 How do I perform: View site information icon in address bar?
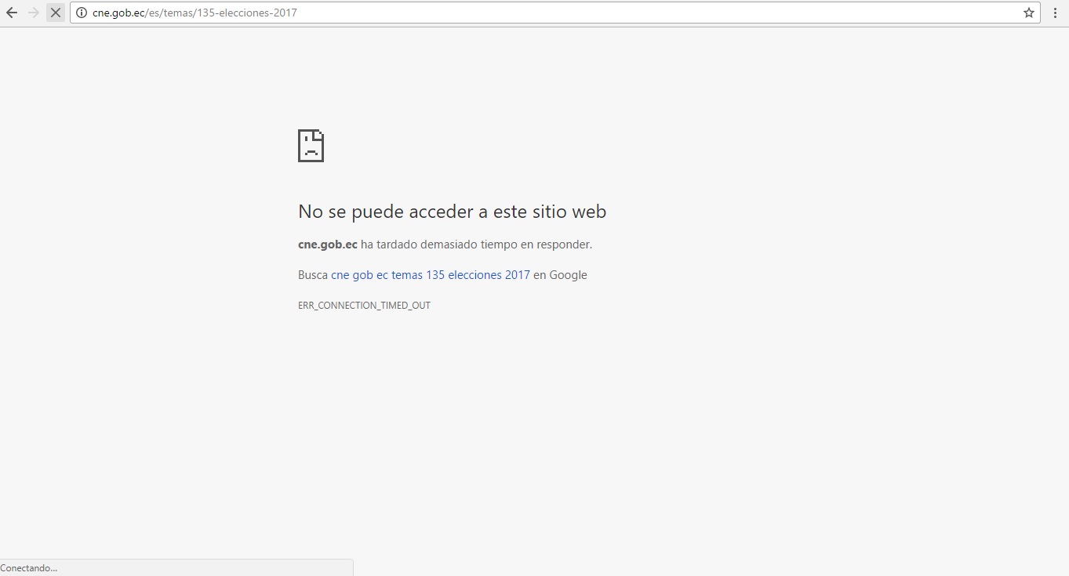coord(81,13)
